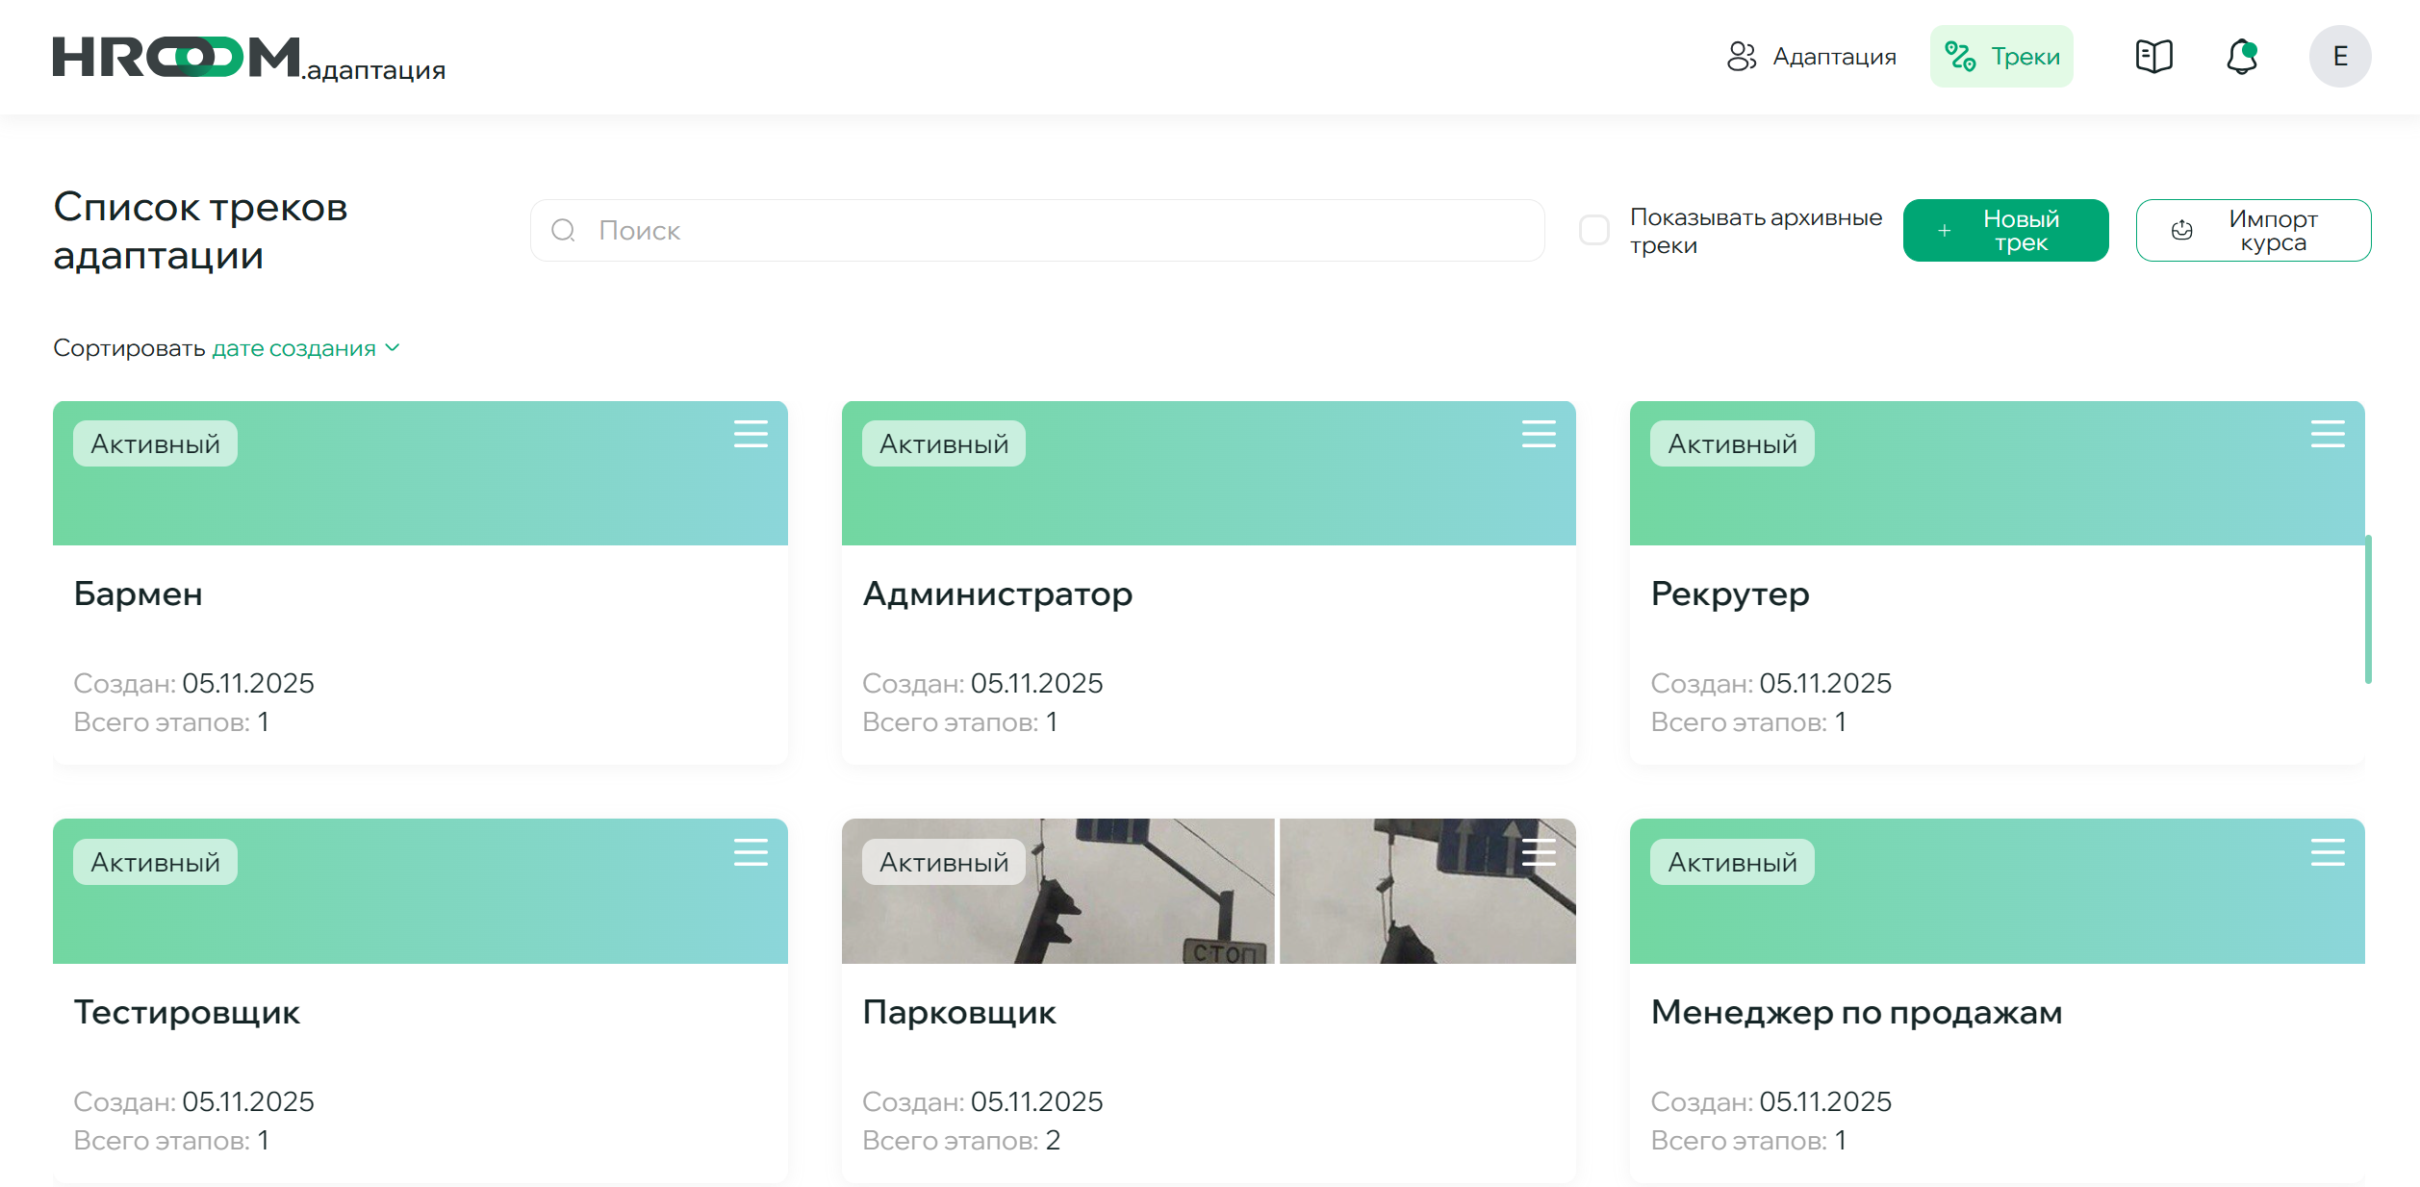This screenshot has width=2420, height=1187.
Task: Click the people icon next to Адаптация
Action: coord(1744,57)
